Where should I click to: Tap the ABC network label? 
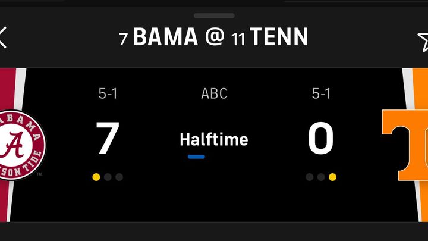[214, 94]
